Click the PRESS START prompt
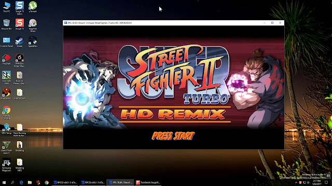 [x=173, y=136]
